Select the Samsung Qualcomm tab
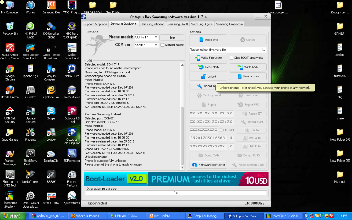 (124, 24)
